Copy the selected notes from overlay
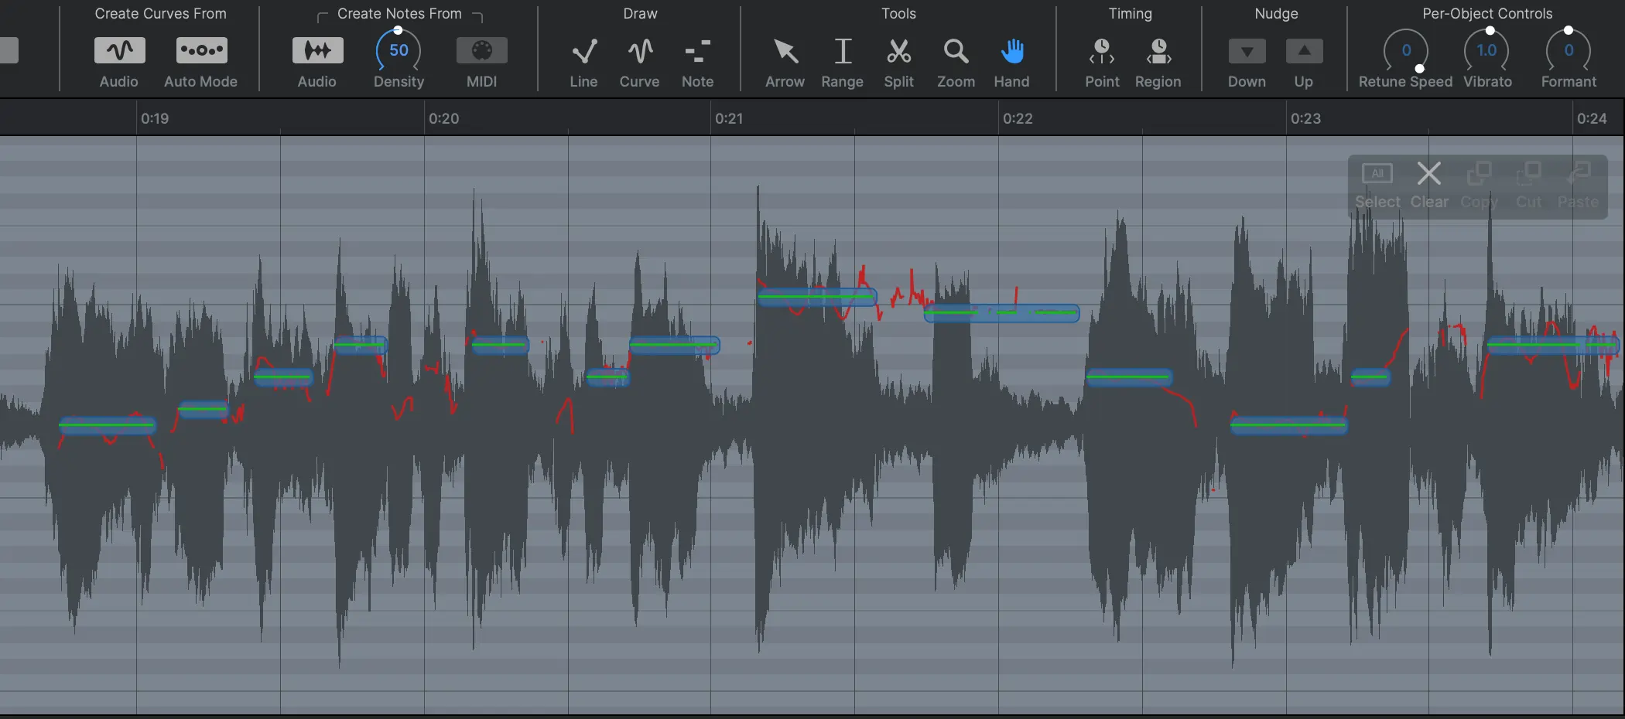1625x719 pixels. pyautogui.click(x=1479, y=174)
